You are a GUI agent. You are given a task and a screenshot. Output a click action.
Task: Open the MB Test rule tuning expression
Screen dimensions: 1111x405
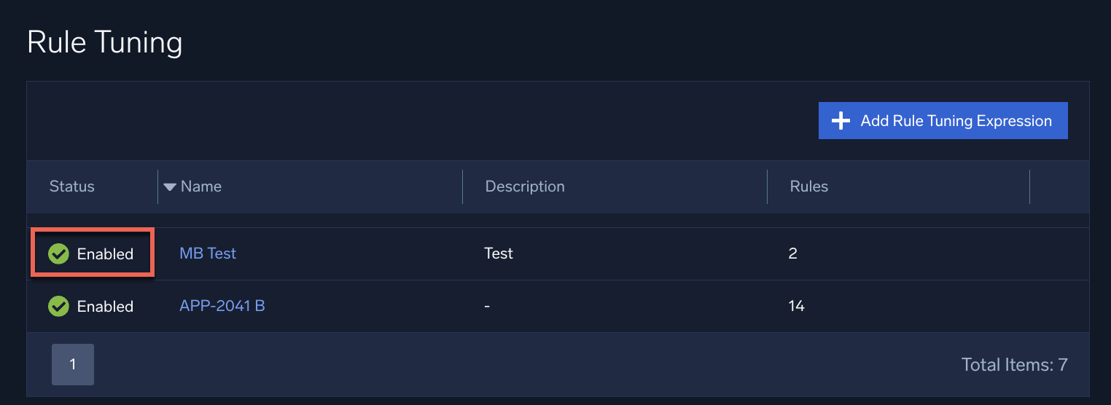coord(208,253)
